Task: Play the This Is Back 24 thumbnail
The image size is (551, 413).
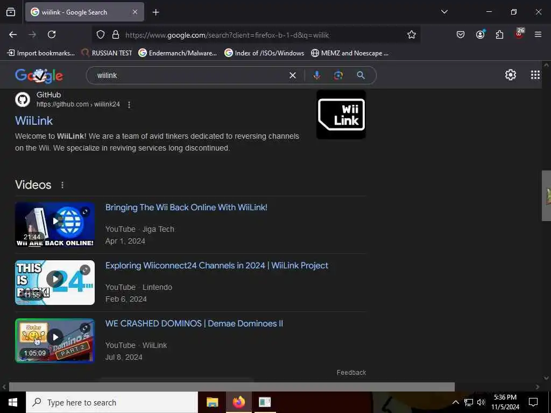Action: pyautogui.click(x=55, y=282)
